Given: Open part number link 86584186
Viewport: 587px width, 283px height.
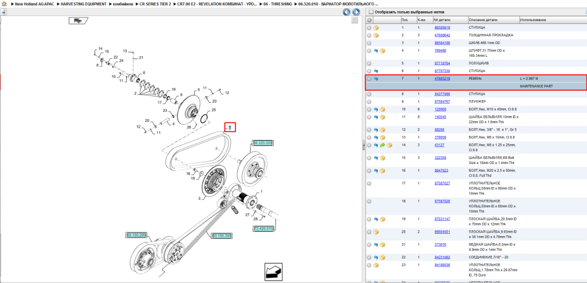Looking at the screenshot, I should pyautogui.click(x=442, y=43).
